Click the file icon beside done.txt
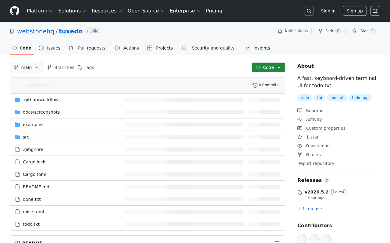390x243 pixels. coord(17,199)
